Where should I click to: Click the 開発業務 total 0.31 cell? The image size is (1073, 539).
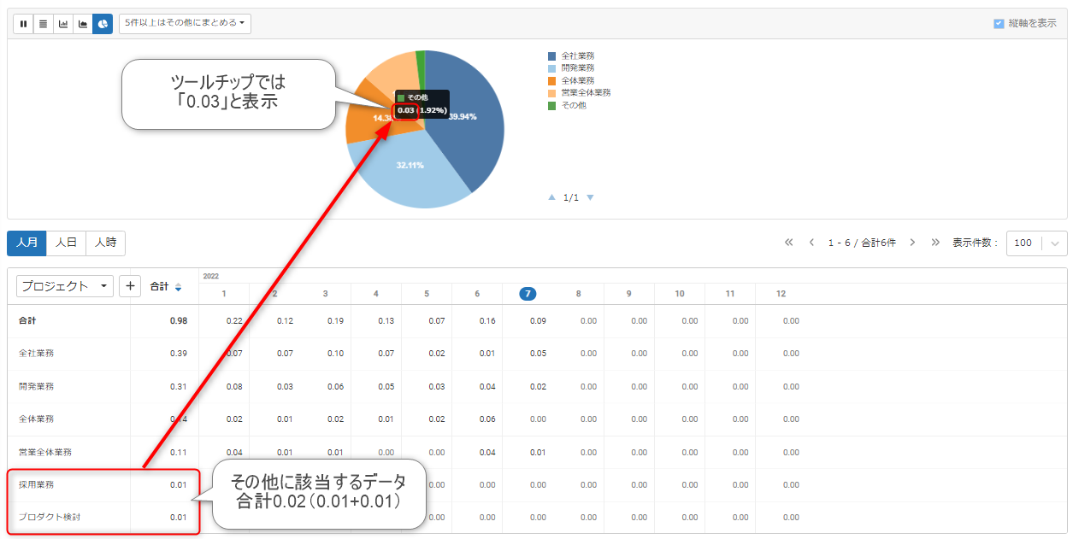[x=178, y=386]
